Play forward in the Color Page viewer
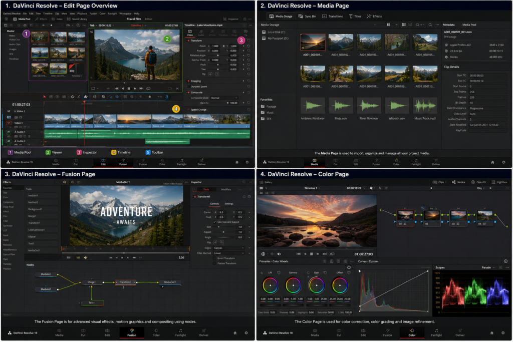 (318, 254)
